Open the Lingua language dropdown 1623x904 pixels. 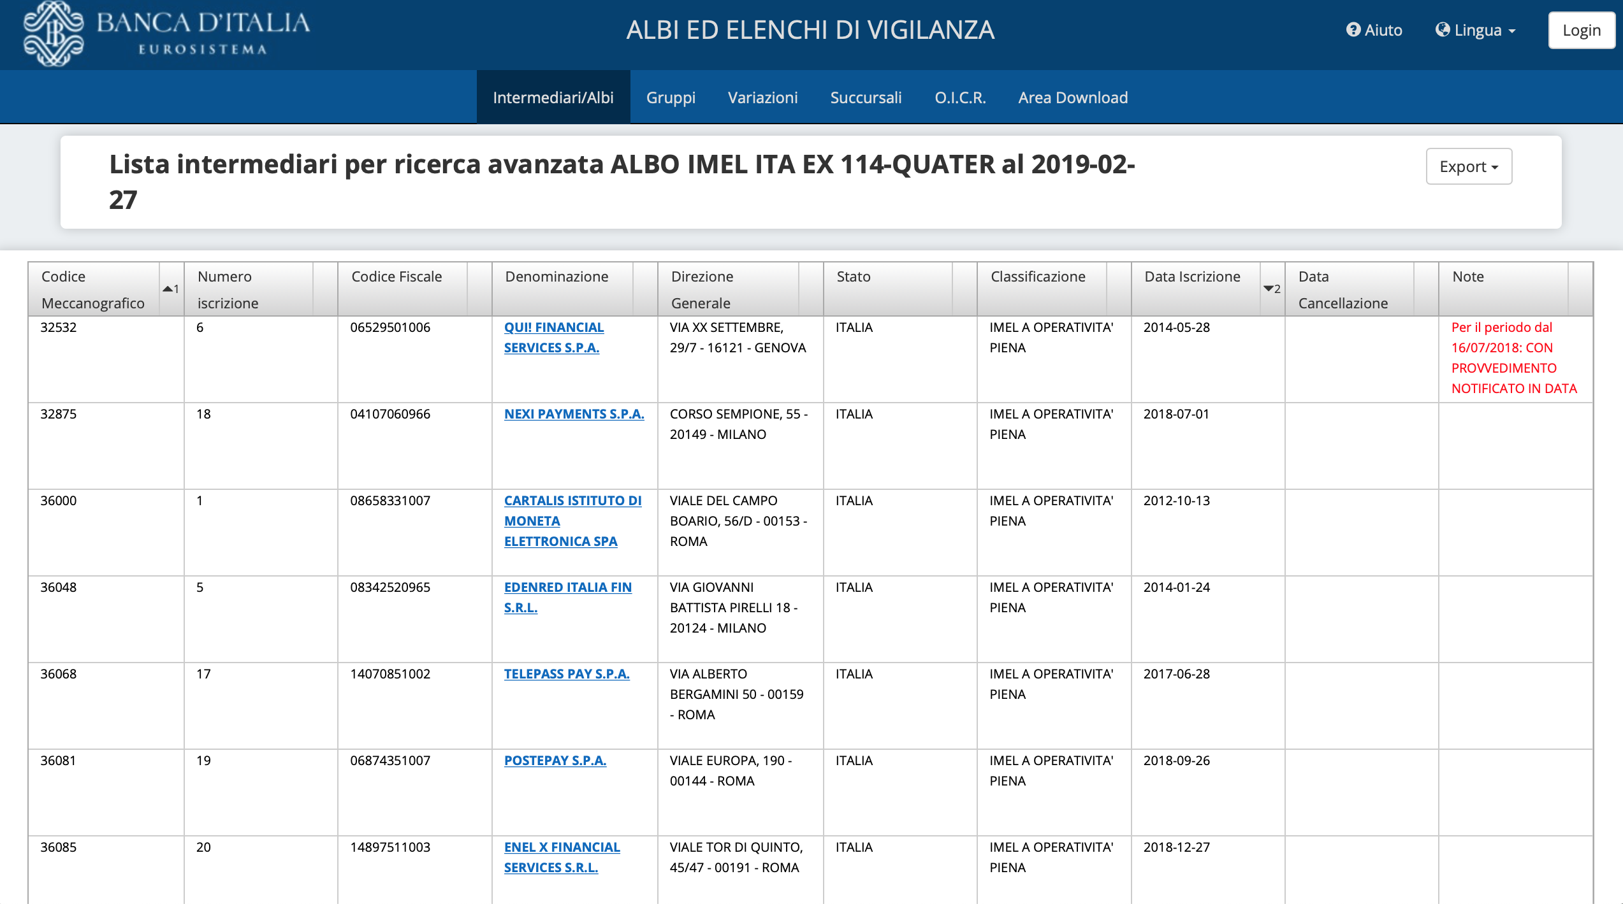pyautogui.click(x=1475, y=30)
